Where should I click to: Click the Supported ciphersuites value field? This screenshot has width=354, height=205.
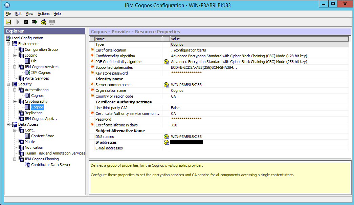pos(259,67)
